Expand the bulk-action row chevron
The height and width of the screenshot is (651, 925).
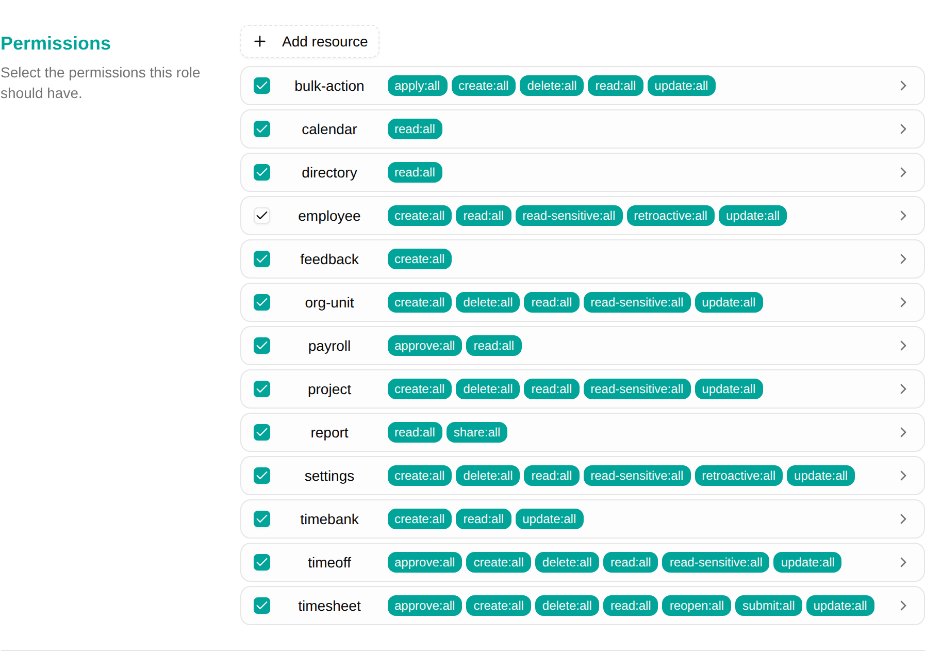903,86
